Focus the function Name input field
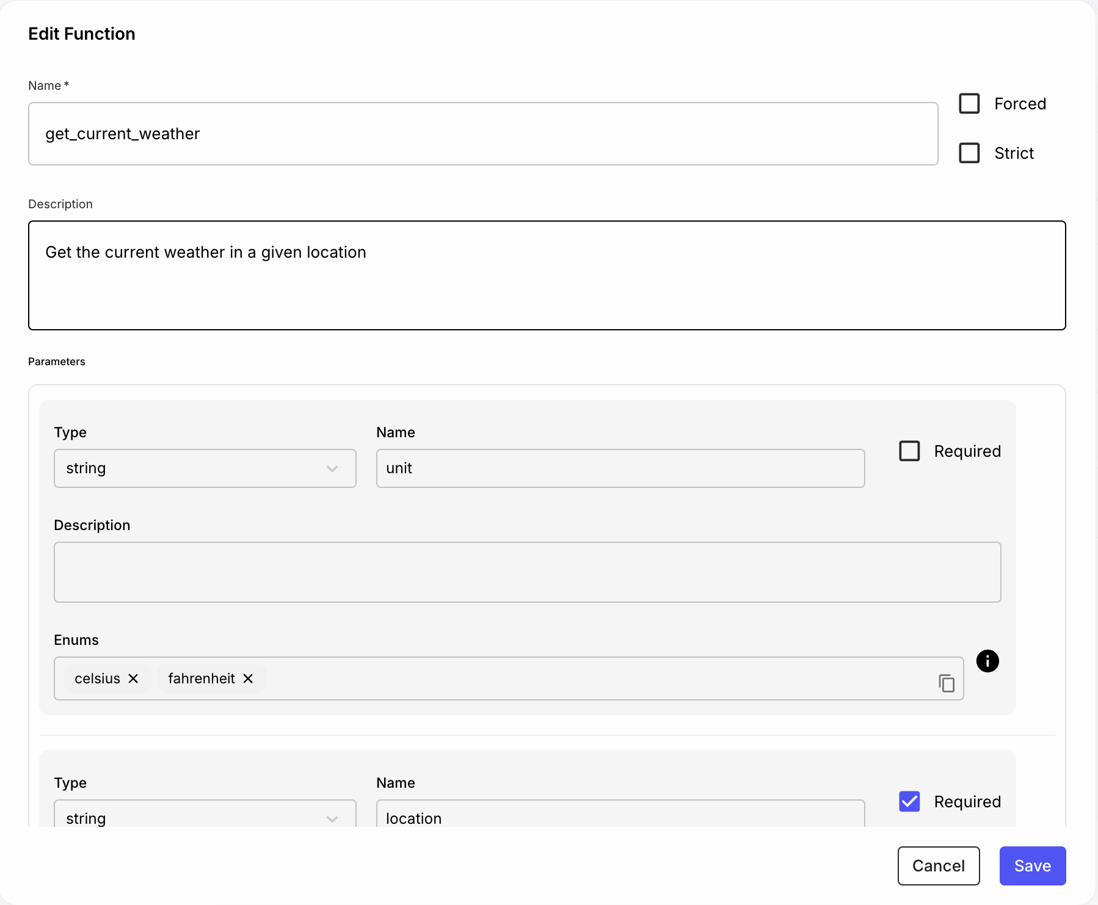Screen dimensions: 1098x905 (482, 134)
